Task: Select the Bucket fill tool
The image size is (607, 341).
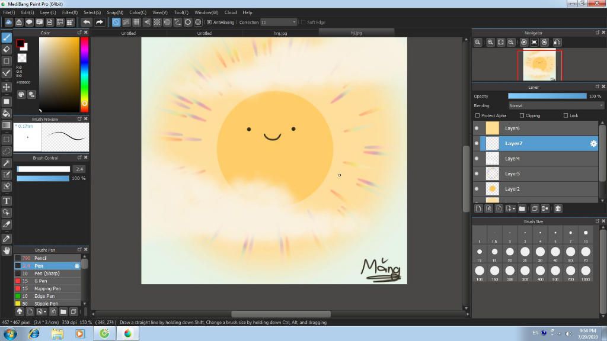Action: point(7,113)
